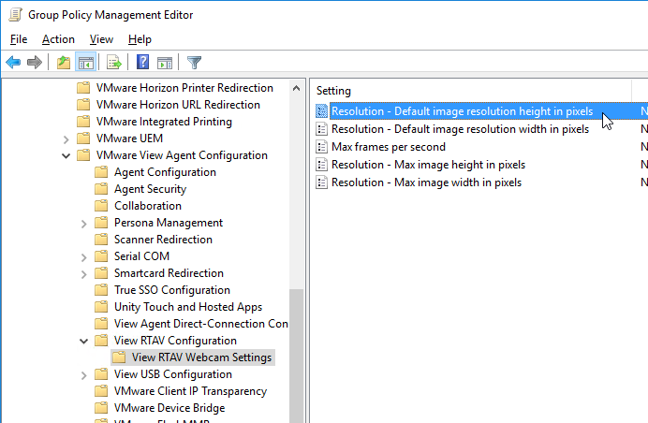Click the policy icon beside Max frames per second
The image size is (648, 423).
pos(321,147)
